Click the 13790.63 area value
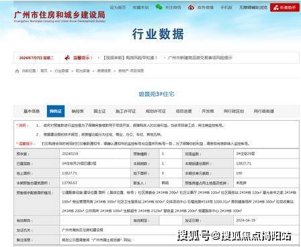The image size is (301, 247). [x=69, y=183]
